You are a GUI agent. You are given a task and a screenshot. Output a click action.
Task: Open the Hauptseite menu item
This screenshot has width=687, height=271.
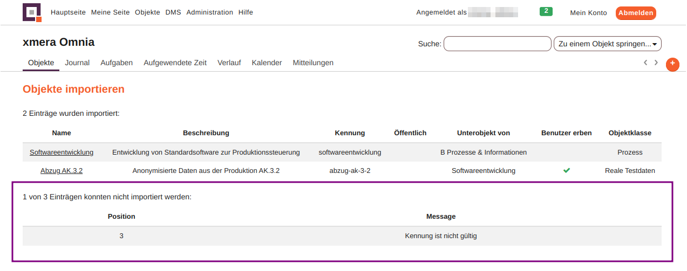coord(68,12)
